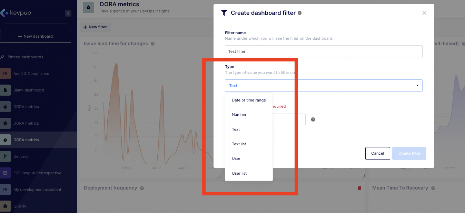Select the Blank dashboard sidebar icon

(x=5, y=90)
